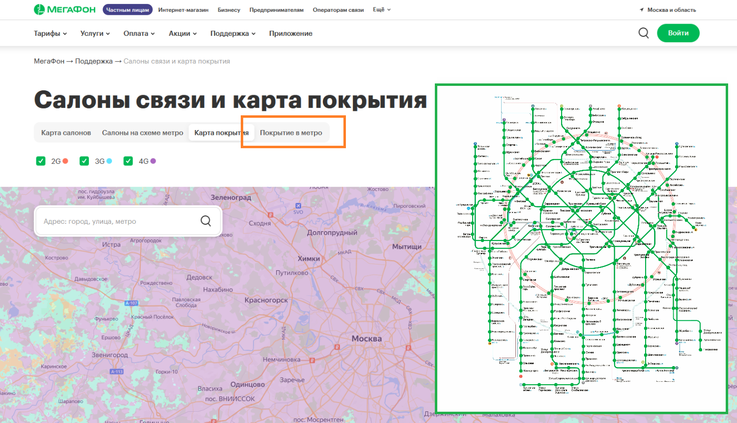
Task: Click Долгопрудный label on the map
Action: [332, 233]
